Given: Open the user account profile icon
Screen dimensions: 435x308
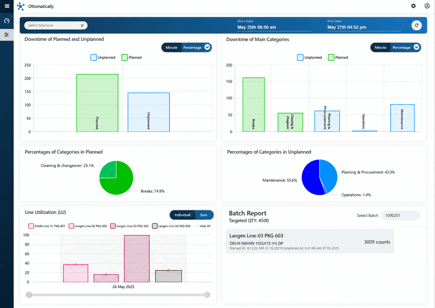Looking at the screenshot, I should (427, 6).
